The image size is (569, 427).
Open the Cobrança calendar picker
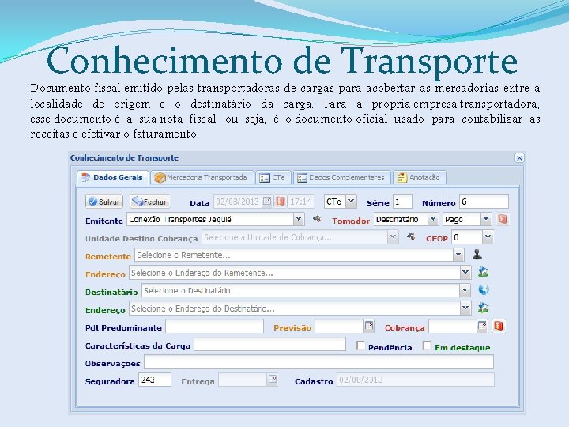tap(482, 326)
